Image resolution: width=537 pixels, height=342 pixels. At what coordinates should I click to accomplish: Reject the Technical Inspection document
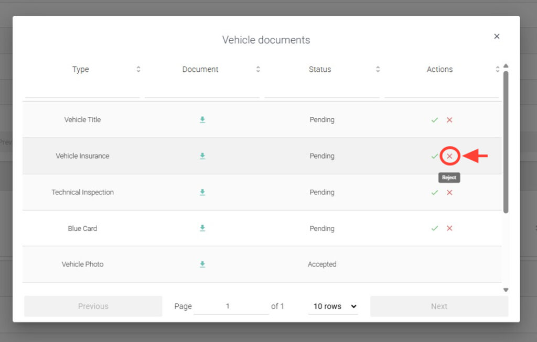click(449, 192)
